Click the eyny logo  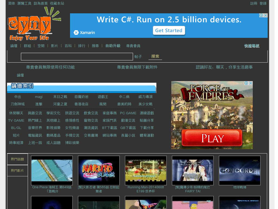34,24
